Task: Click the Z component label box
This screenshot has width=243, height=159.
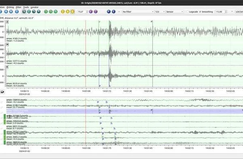Action: (x=7, y=22)
